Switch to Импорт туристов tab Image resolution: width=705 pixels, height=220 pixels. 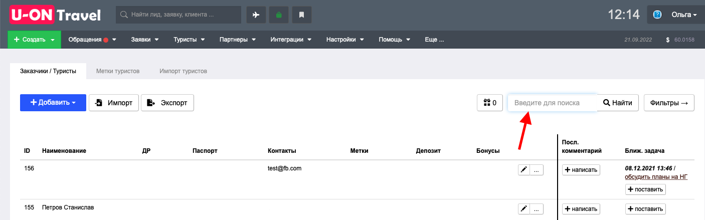point(184,71)
